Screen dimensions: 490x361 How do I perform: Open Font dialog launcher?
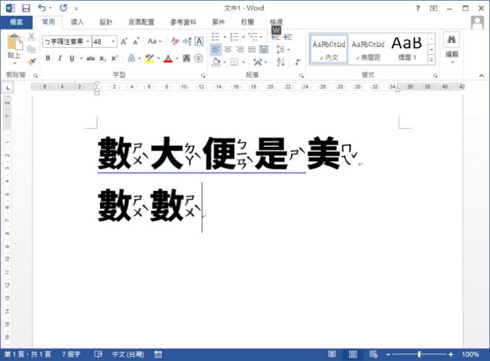coord(203,75)
